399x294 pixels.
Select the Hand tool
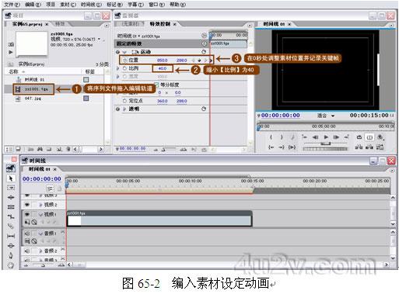(11, 265)
